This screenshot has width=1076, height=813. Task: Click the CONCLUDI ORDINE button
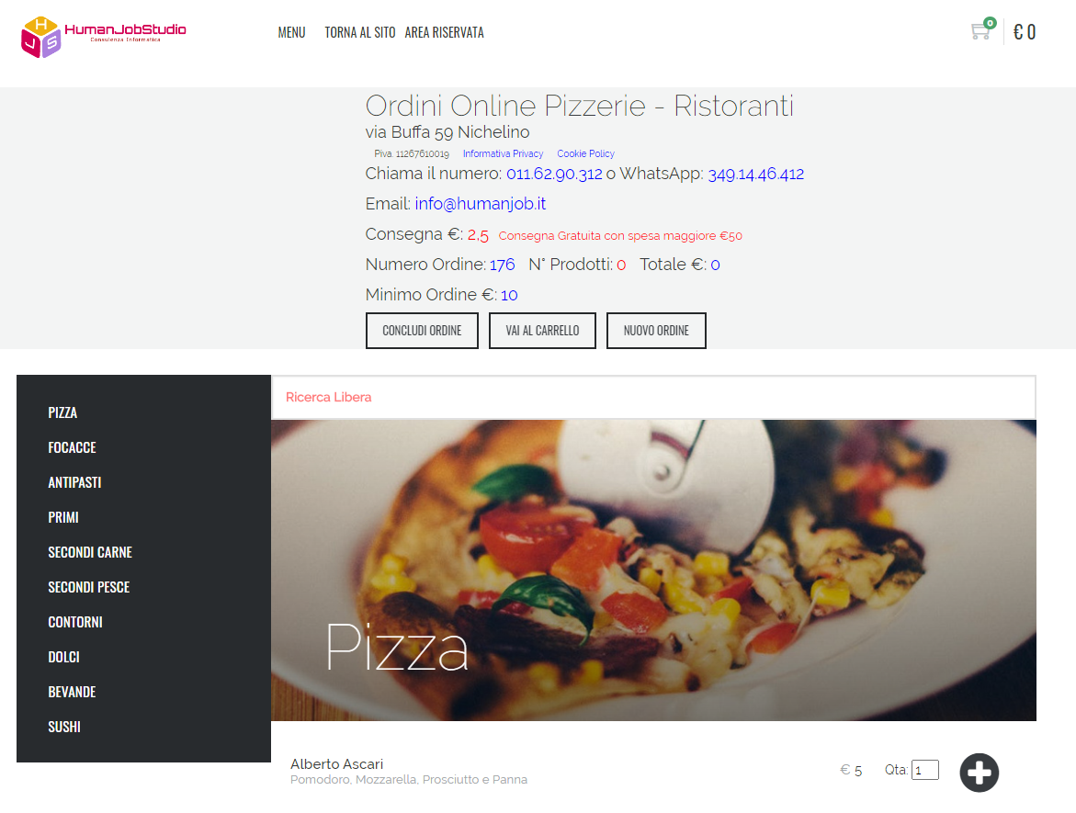pyautogui.click(x=422, y=331)
